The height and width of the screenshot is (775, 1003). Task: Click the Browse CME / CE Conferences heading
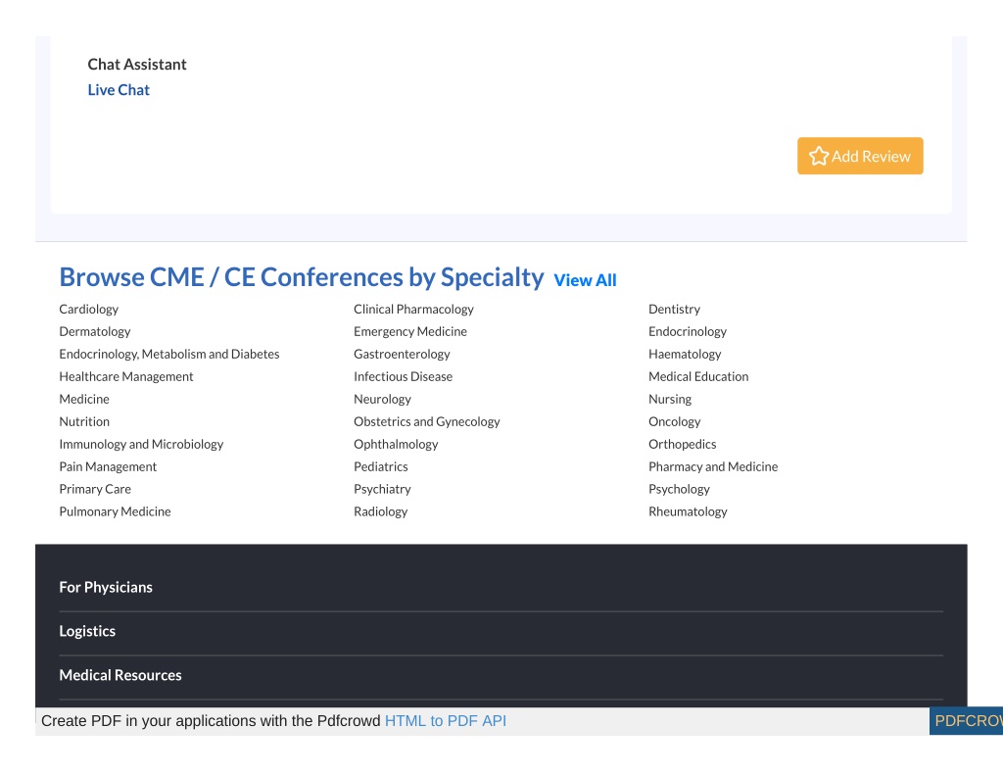(302, 277)
